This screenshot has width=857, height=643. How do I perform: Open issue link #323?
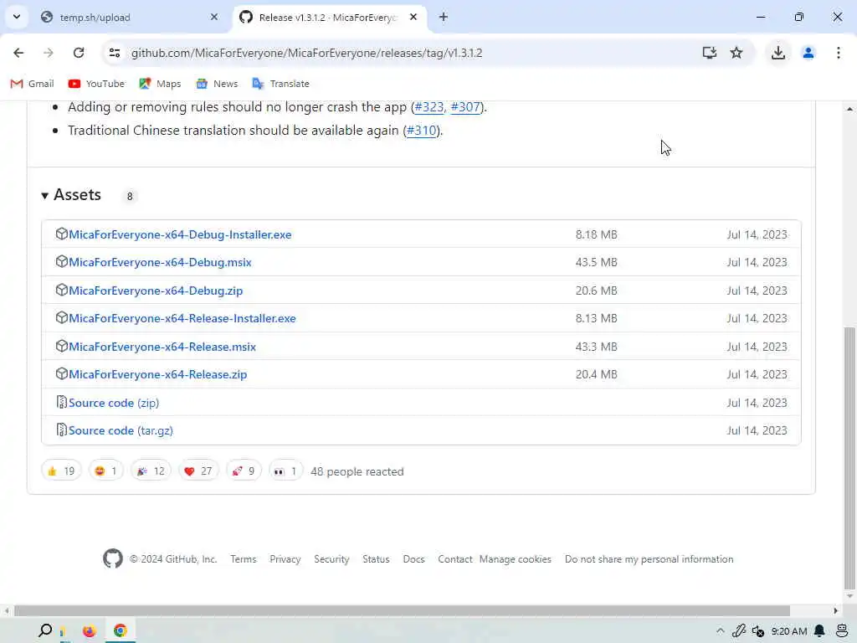(429, 106)
